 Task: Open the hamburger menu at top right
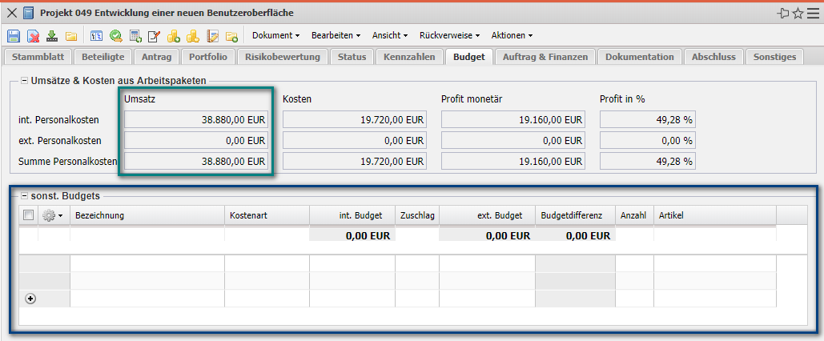813,14
